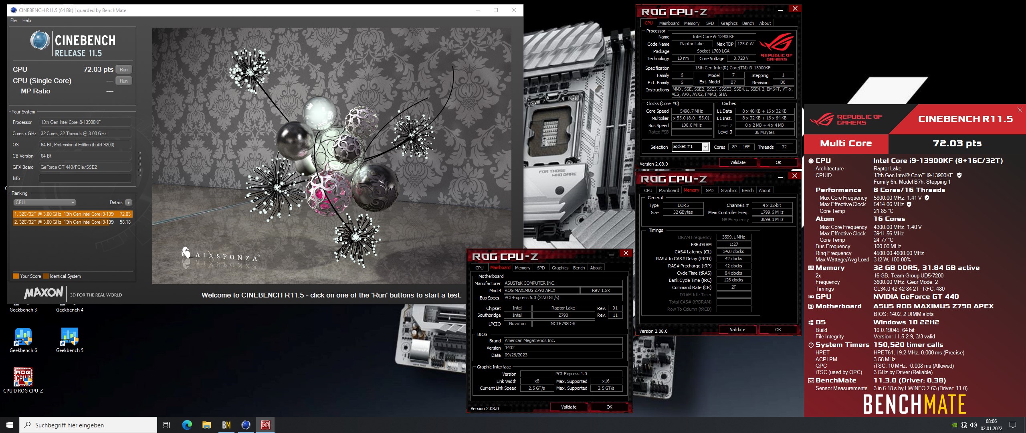The image size is (1026, 433).
Task: Click OK in the Mainboard CPU-Z window
Action: (x=609, y=407)
